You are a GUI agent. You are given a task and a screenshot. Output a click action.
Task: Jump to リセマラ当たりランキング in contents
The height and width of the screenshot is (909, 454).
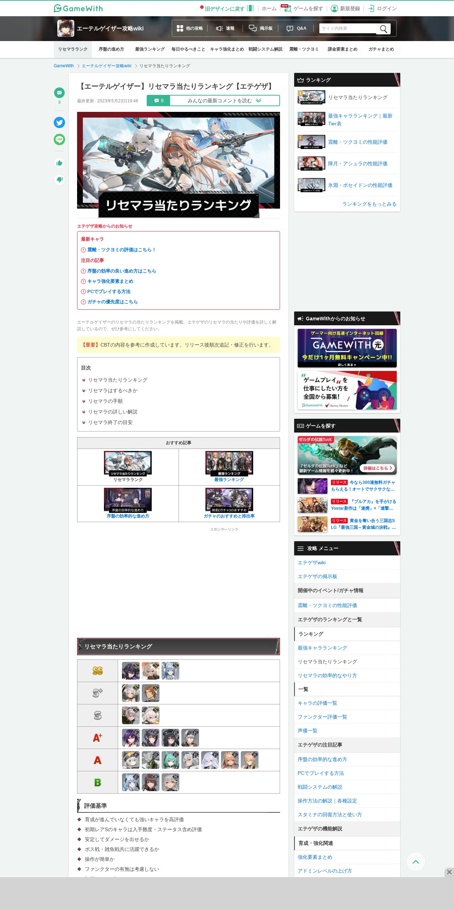117,380
